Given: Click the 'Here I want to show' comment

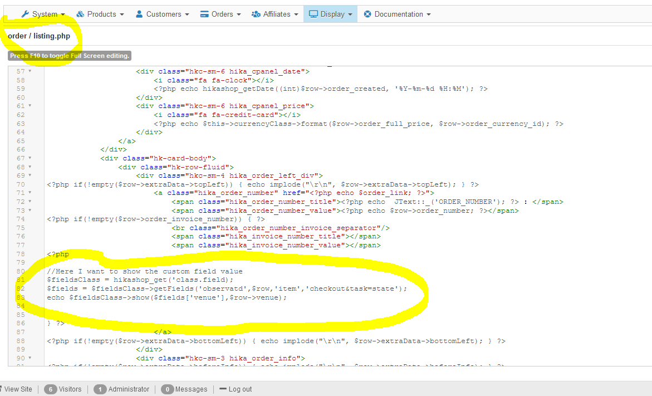Looking at the screenshot, I should tap(145, 271).
